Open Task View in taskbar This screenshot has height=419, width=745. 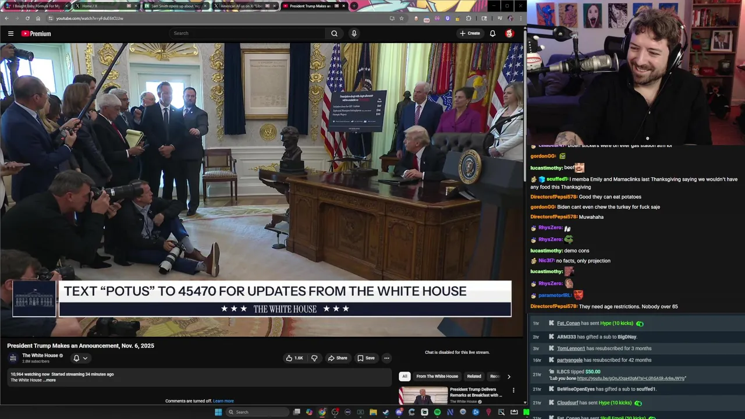click(x=297, y=412)
